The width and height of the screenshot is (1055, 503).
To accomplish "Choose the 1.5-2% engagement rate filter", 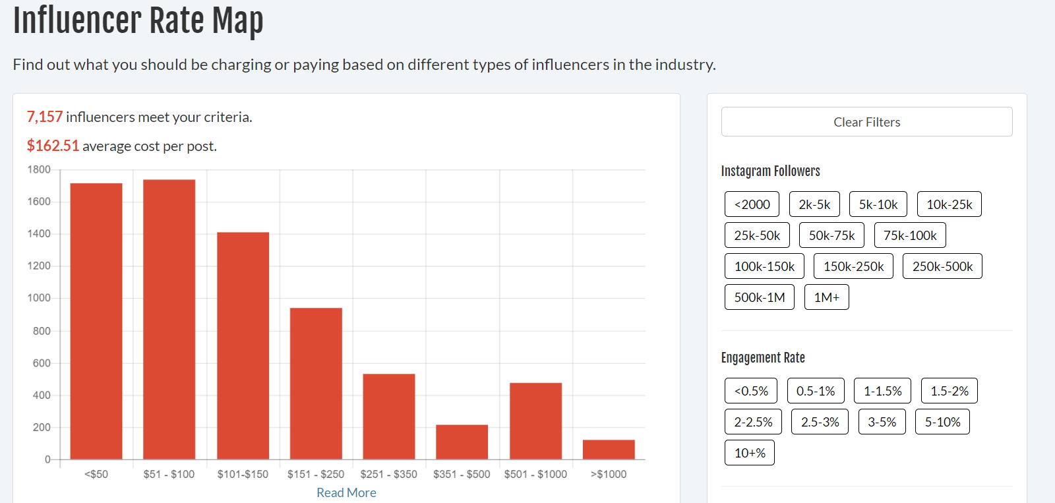I will click(950, 391).
